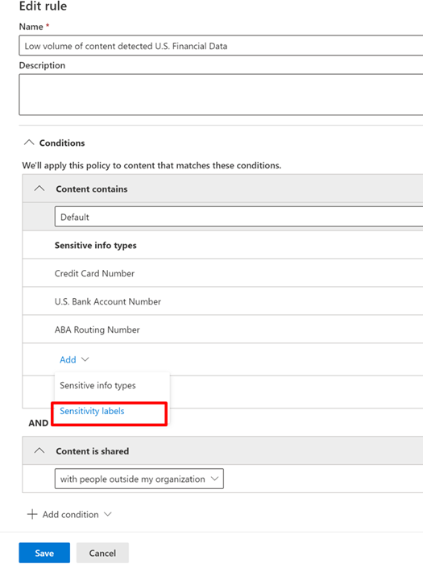Viewport: 423px width, 564px height.
Task: Click the Add link under sensitive types
Action: coord(68,359)
